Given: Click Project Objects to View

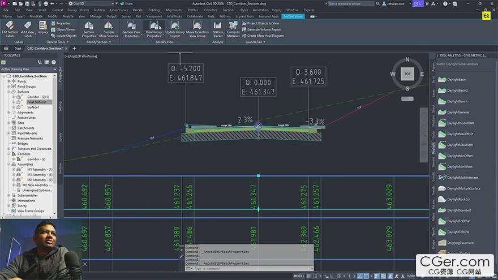Looking at the screenshot, I should tap(260, 24).
